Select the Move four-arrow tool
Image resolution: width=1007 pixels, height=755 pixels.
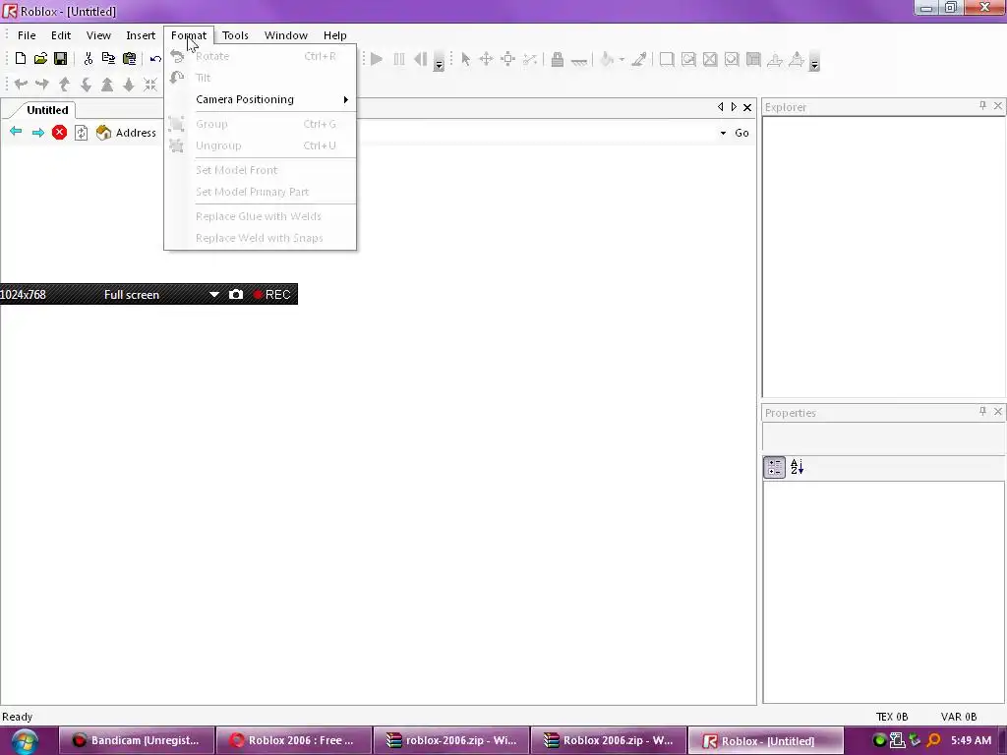486,60
